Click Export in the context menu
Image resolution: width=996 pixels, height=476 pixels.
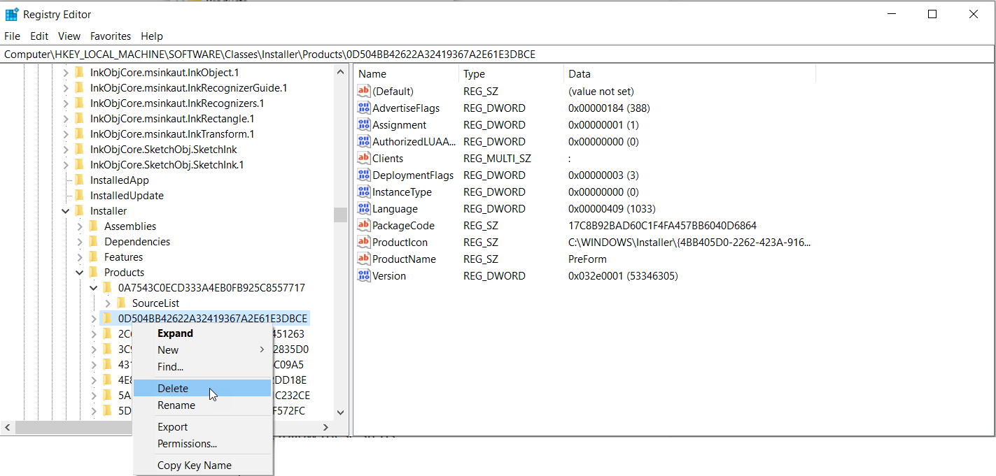pos(172,426)
